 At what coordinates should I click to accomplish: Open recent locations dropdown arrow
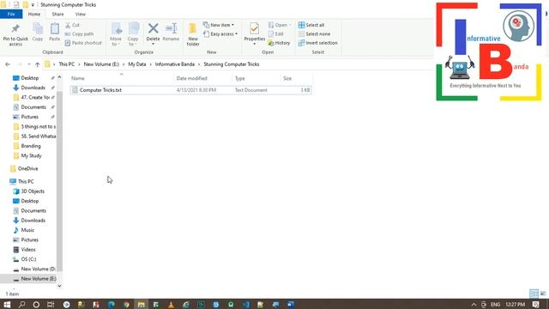tap(28, 64)
